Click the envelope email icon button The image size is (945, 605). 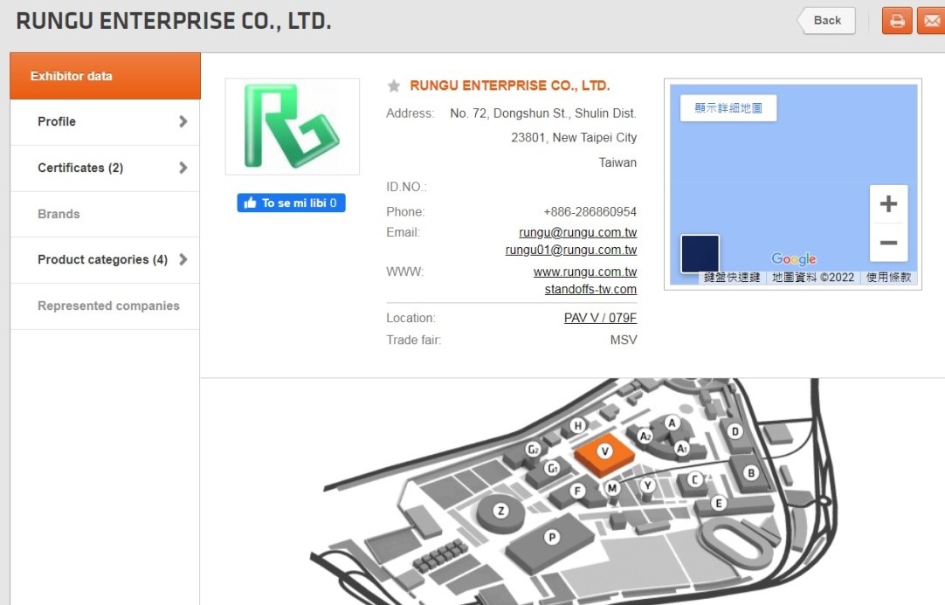[930, 20]
